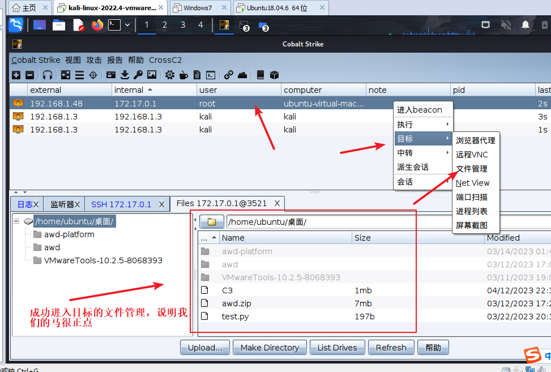Select 屏幕截图 in the submenu
This screenshot has width=551, height=372.
(476, 225)
